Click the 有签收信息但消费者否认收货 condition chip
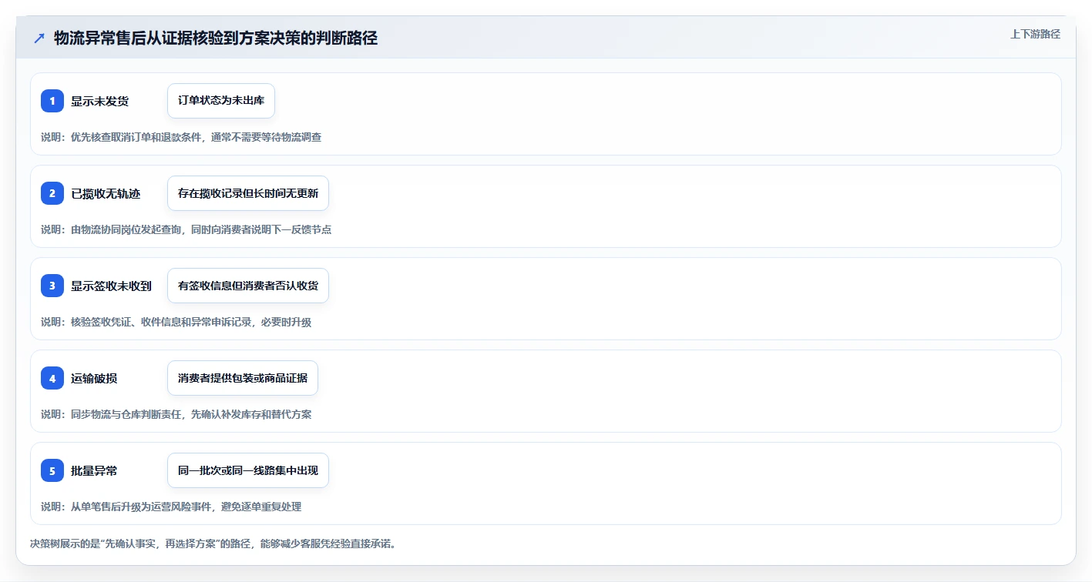Image resolution: width=1092 pixels, height=582 pixels. click(248, 286)
